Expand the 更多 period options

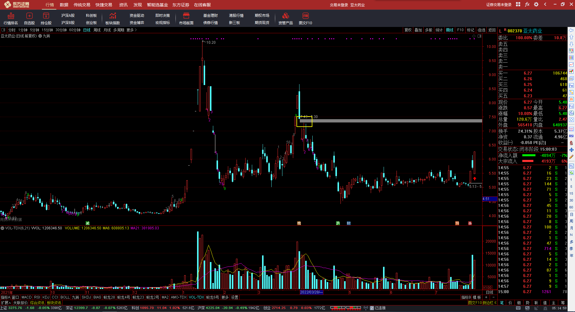[131, 30]
